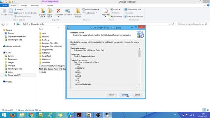This screenshot has width=210, height=118.
Task: Click Coller le raccourci
Action: tap(23, 16)
